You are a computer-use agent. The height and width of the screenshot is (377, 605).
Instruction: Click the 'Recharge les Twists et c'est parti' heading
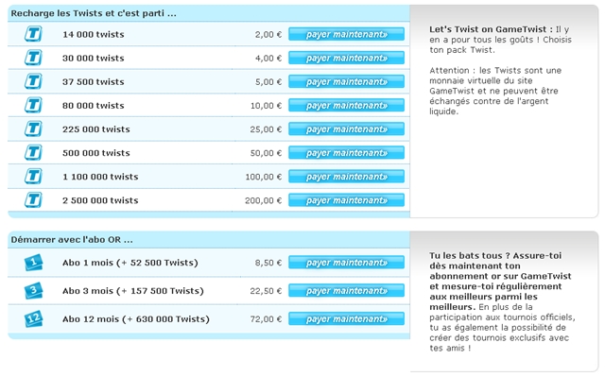tap(94, 13)
